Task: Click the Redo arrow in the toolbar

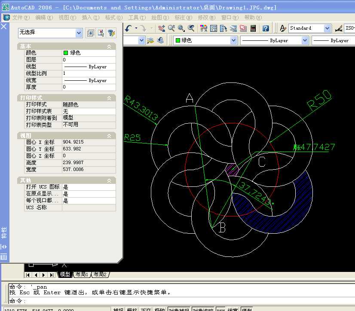Action: coord(143,28)
